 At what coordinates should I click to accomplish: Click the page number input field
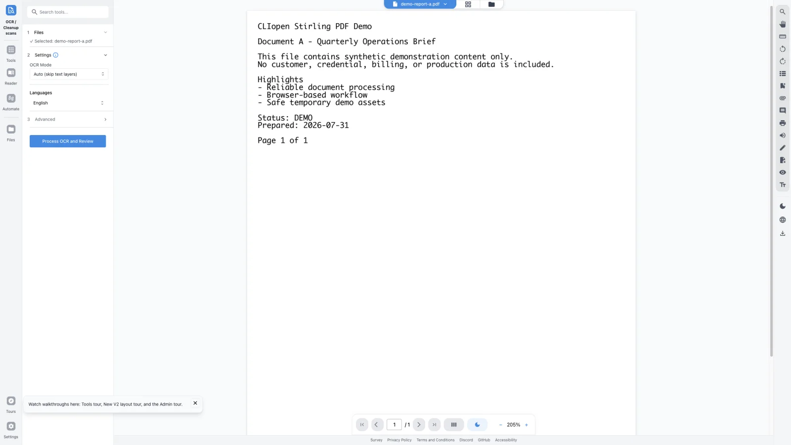395,425
